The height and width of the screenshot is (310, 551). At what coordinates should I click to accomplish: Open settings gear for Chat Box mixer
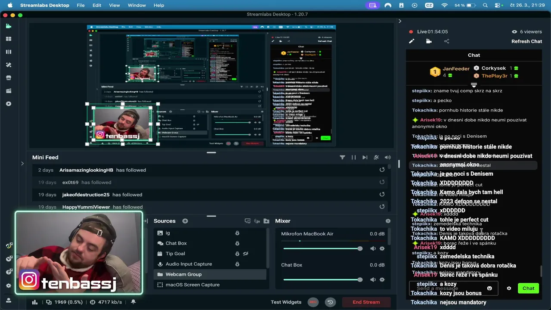382,279
